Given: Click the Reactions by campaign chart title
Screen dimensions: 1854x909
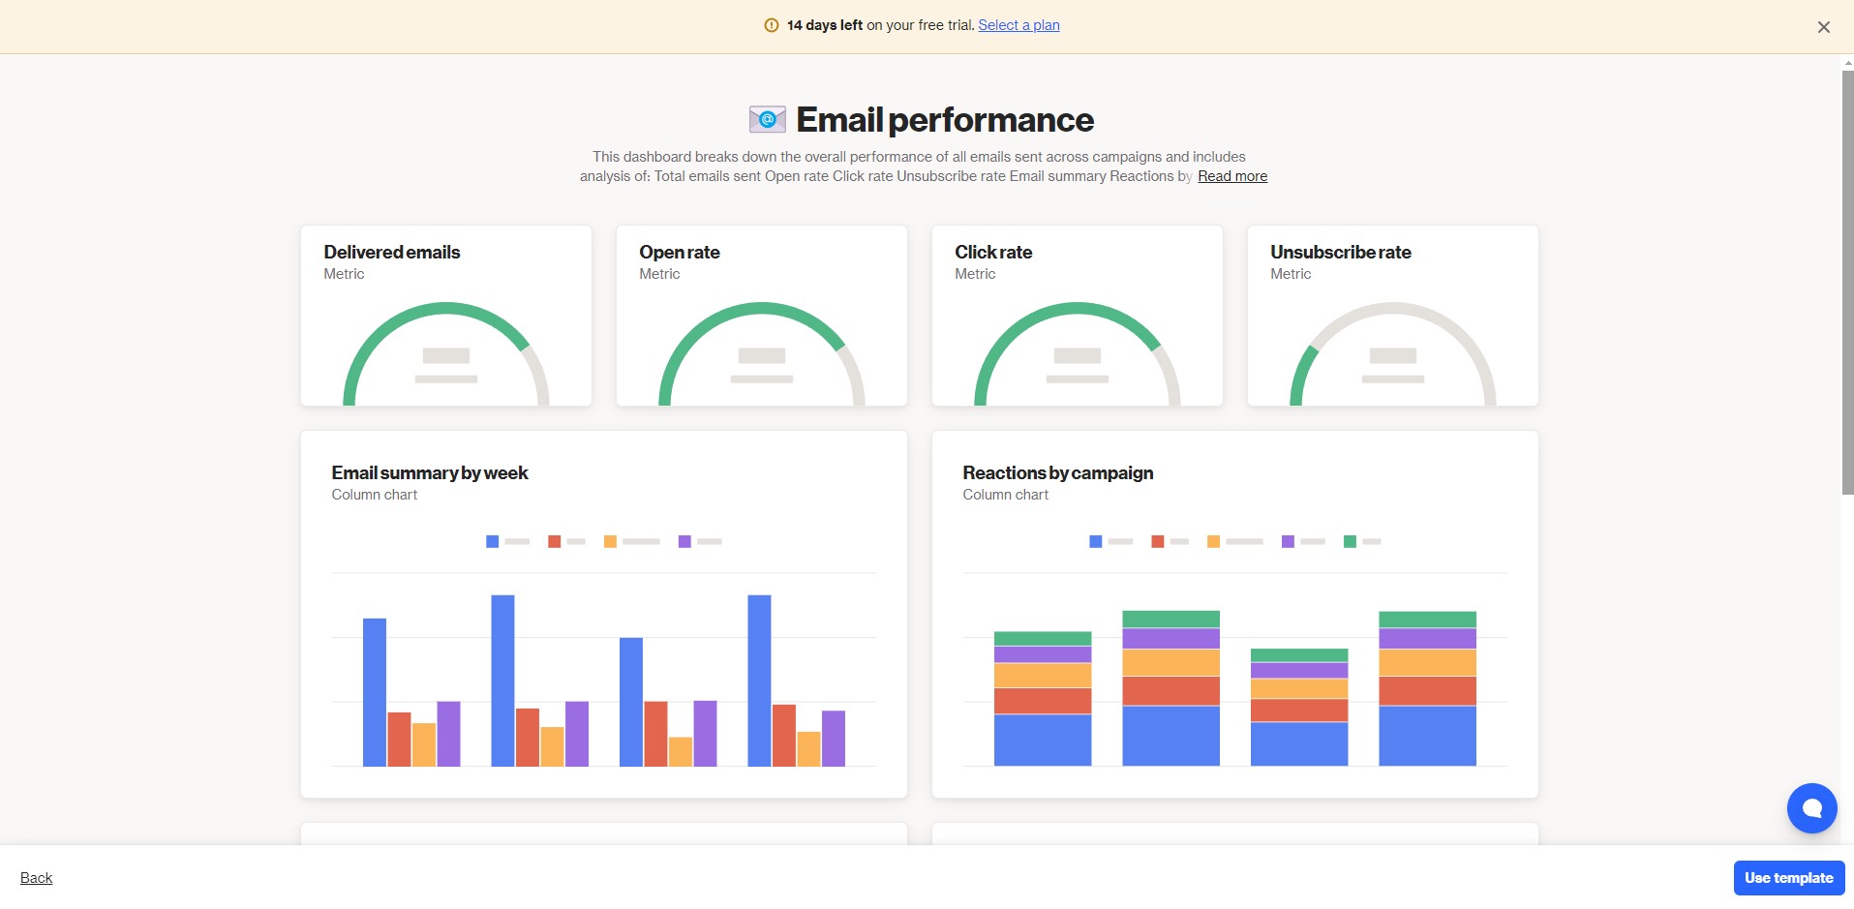Looking at the screenshot, I should [x=1058, y=472].
